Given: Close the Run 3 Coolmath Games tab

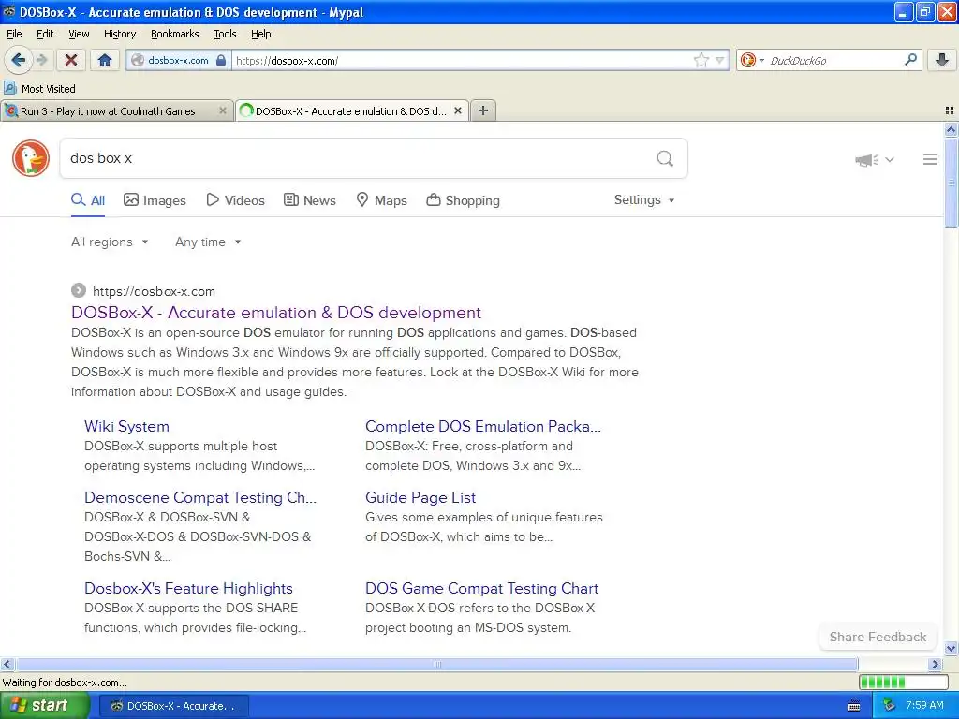Looking at the screenshot, I should (223, 110).
